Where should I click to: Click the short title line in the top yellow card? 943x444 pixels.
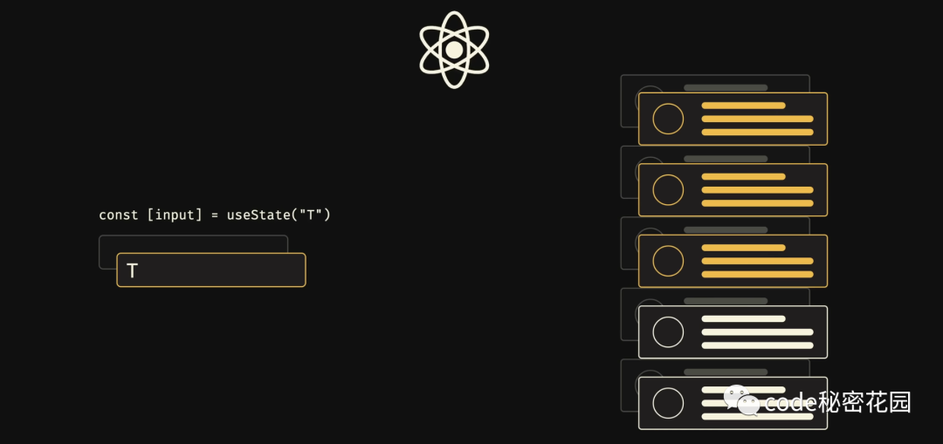tap(743, 106)
